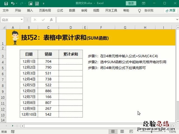179x134 pixels.
Task: Click the Save icon in title bar
Action: [6, 3]
